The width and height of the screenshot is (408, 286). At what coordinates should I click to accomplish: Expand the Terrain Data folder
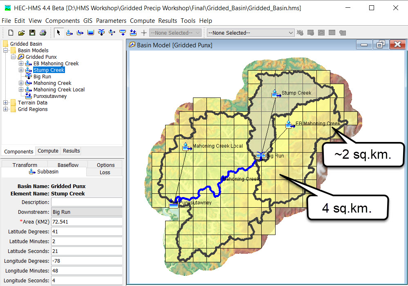pyautogui.click(x=5, y=102)
